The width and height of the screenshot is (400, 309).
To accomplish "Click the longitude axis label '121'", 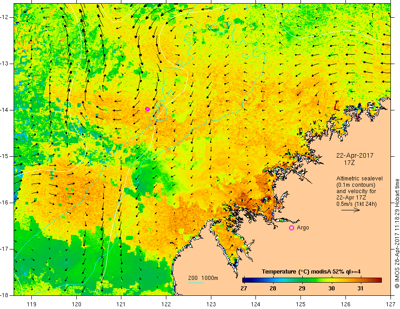I will 121,304.
